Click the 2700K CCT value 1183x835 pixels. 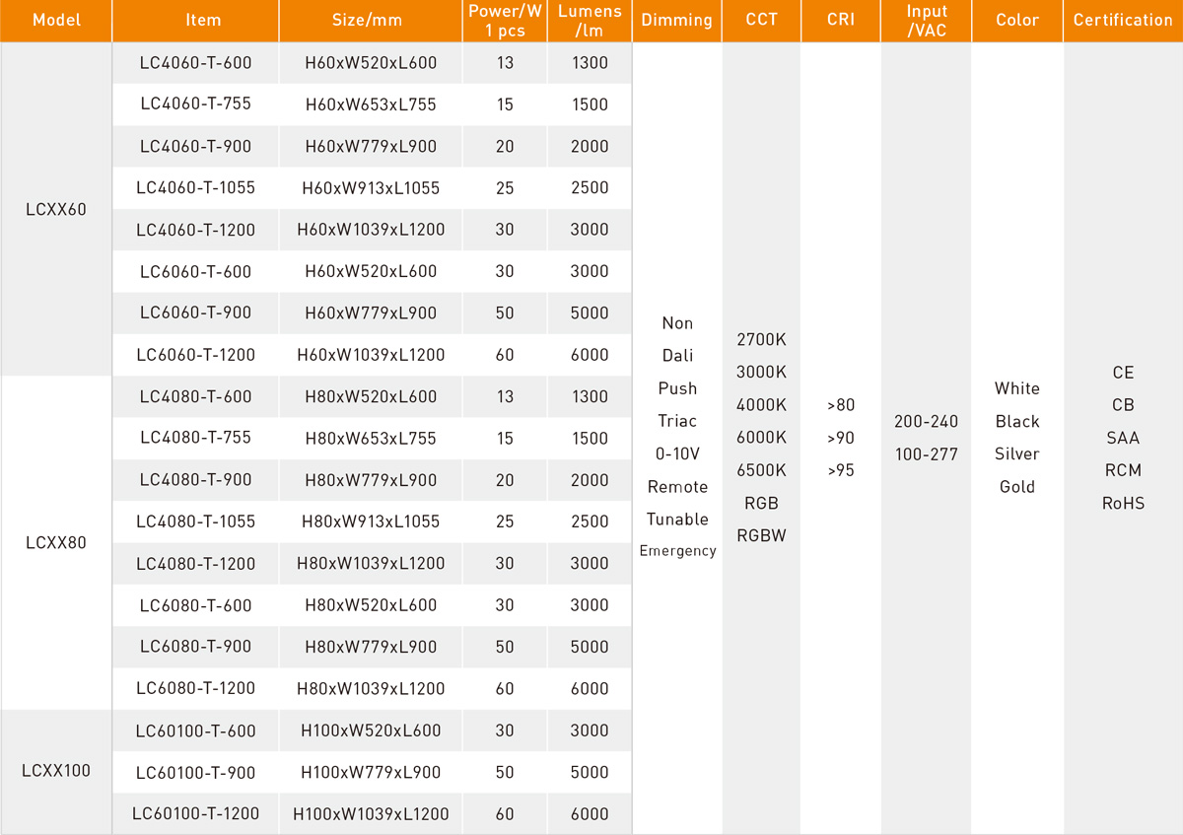(761, 339)
